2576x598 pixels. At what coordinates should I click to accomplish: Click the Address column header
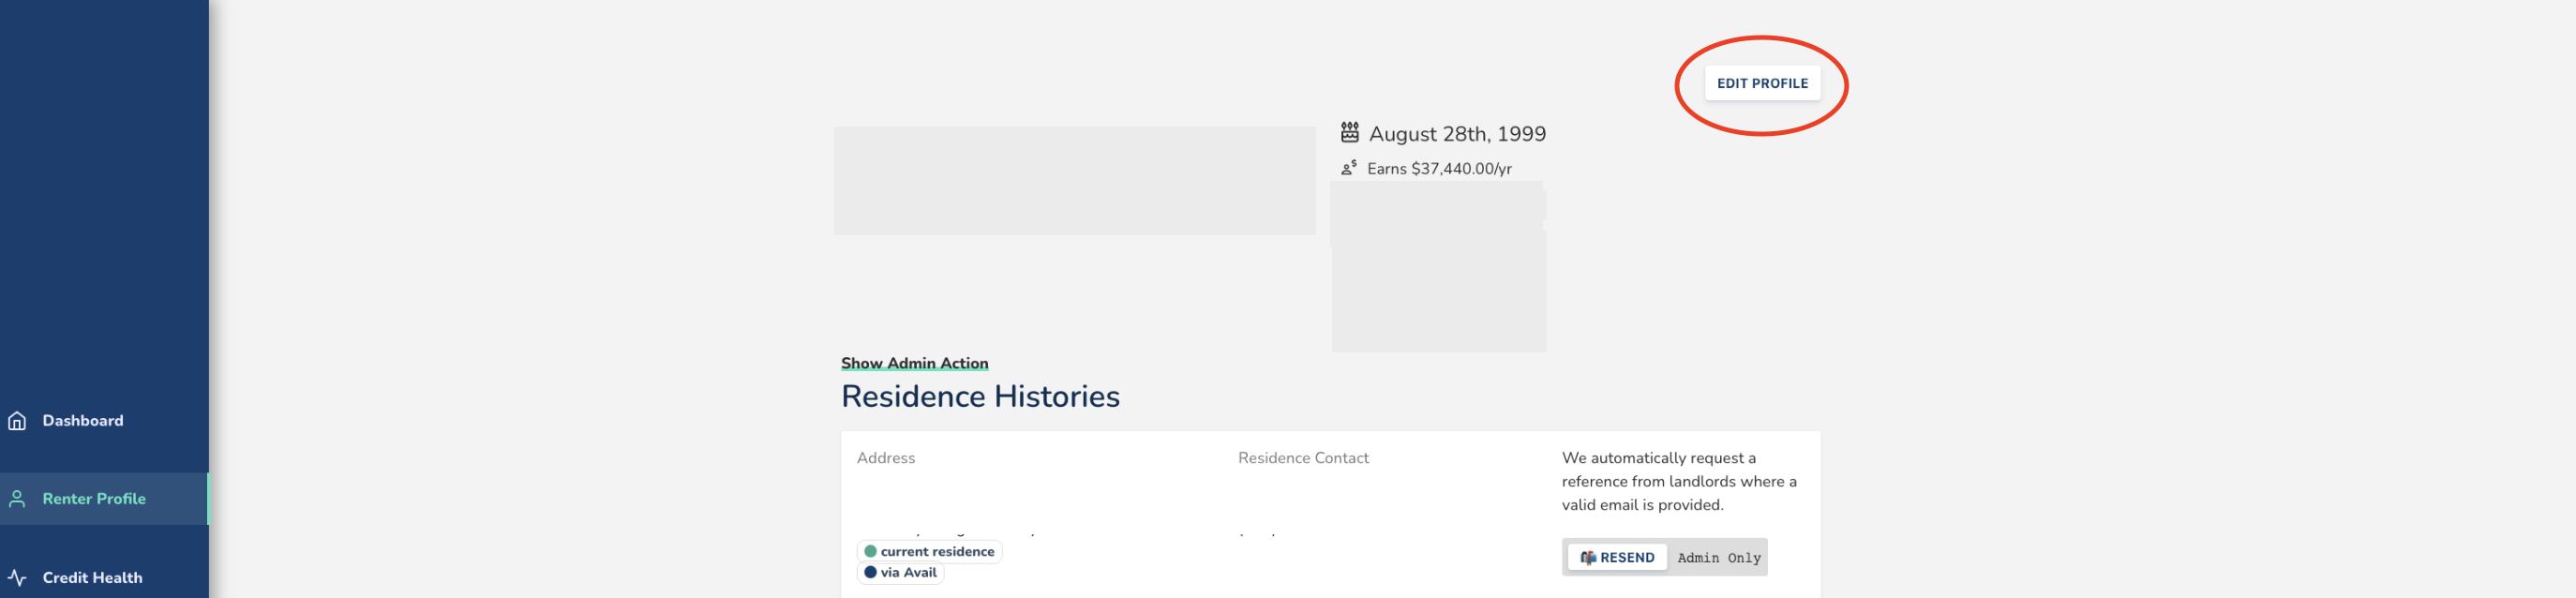[885, 458]
